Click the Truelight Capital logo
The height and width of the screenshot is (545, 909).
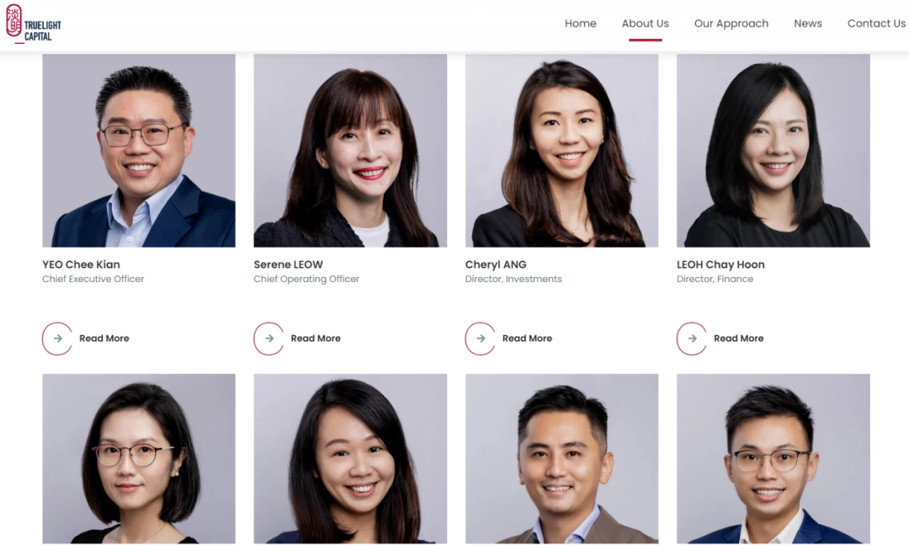[x=34, y=24]
